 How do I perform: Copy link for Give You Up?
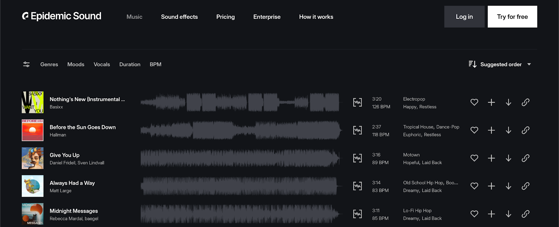[525, 158]
